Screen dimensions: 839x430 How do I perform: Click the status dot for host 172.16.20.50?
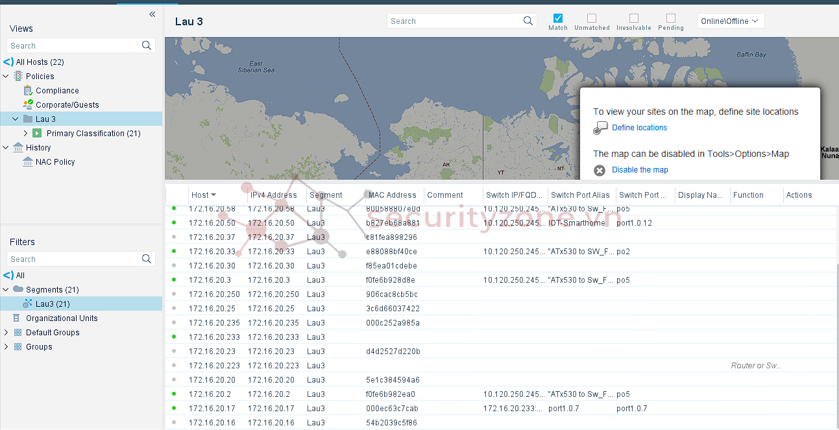pyautogui.click(x=174, y=222)
